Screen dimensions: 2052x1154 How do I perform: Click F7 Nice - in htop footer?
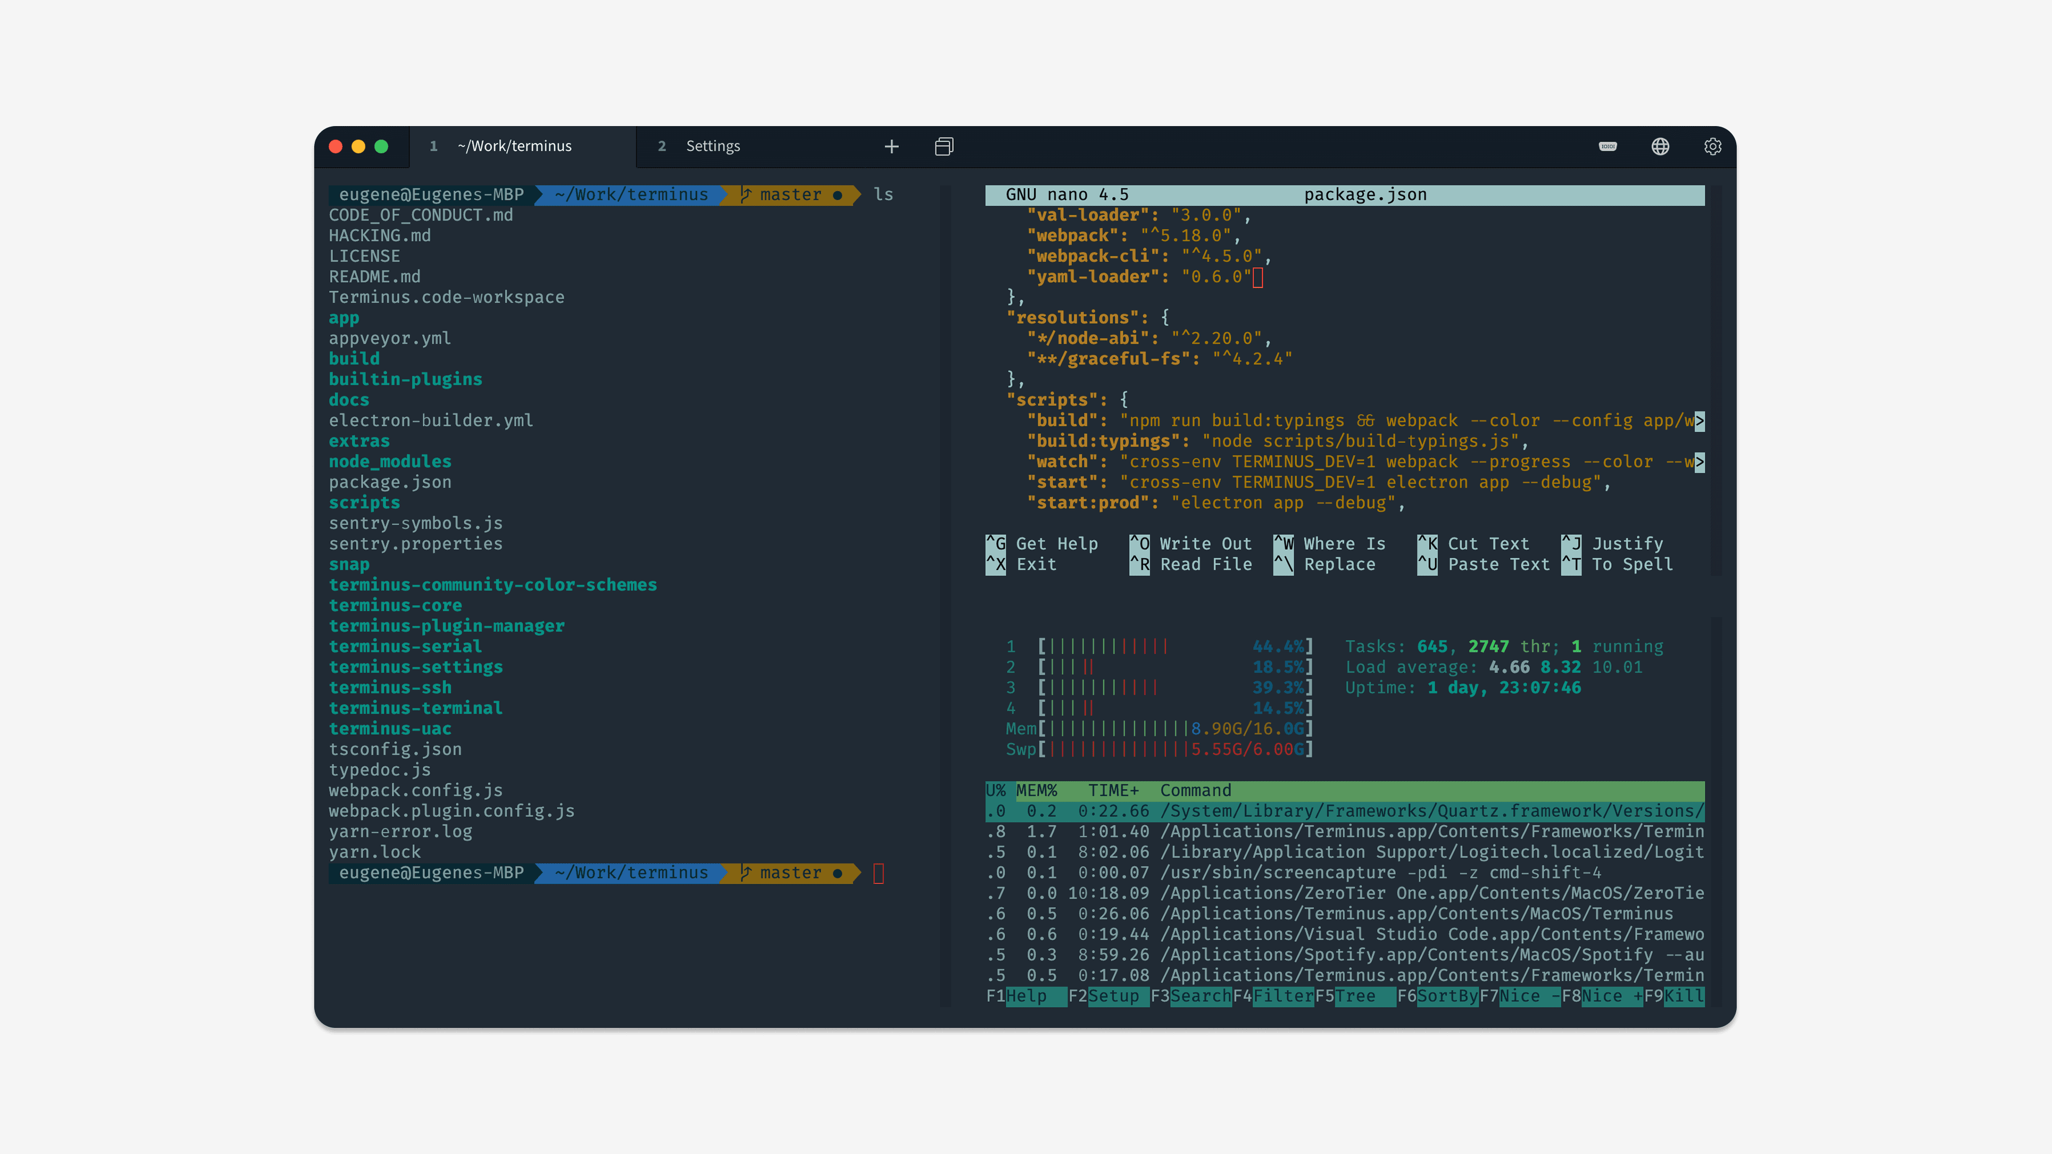pyautogui.click(x=1519, y=996)
